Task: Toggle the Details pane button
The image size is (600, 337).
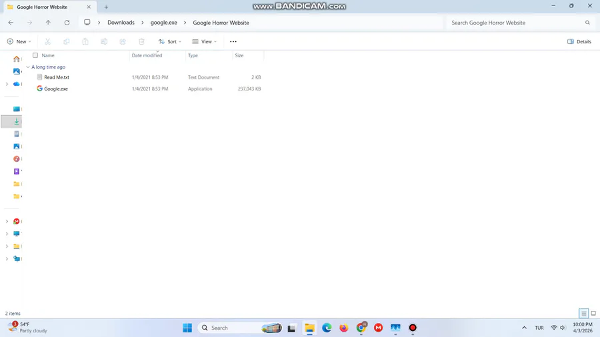Action: (579, 42)
